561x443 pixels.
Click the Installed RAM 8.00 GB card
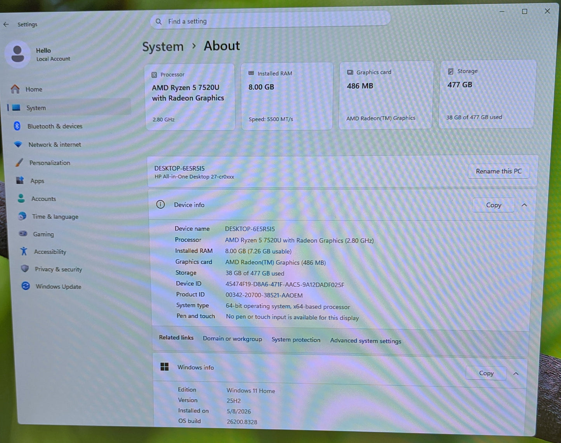pyautogui.click(x=287, y=97)
